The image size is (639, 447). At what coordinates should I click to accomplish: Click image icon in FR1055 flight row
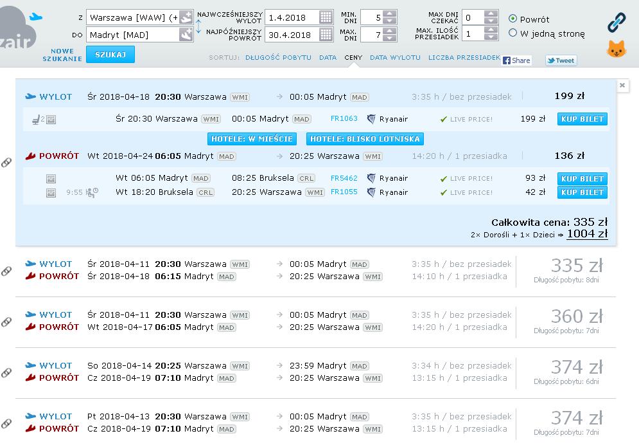coord(51,193)
